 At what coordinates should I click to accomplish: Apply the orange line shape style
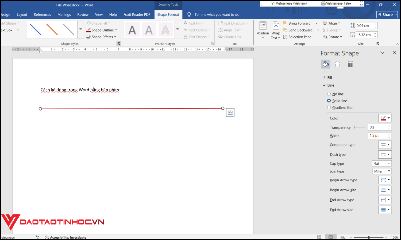[x=52, y=30]
